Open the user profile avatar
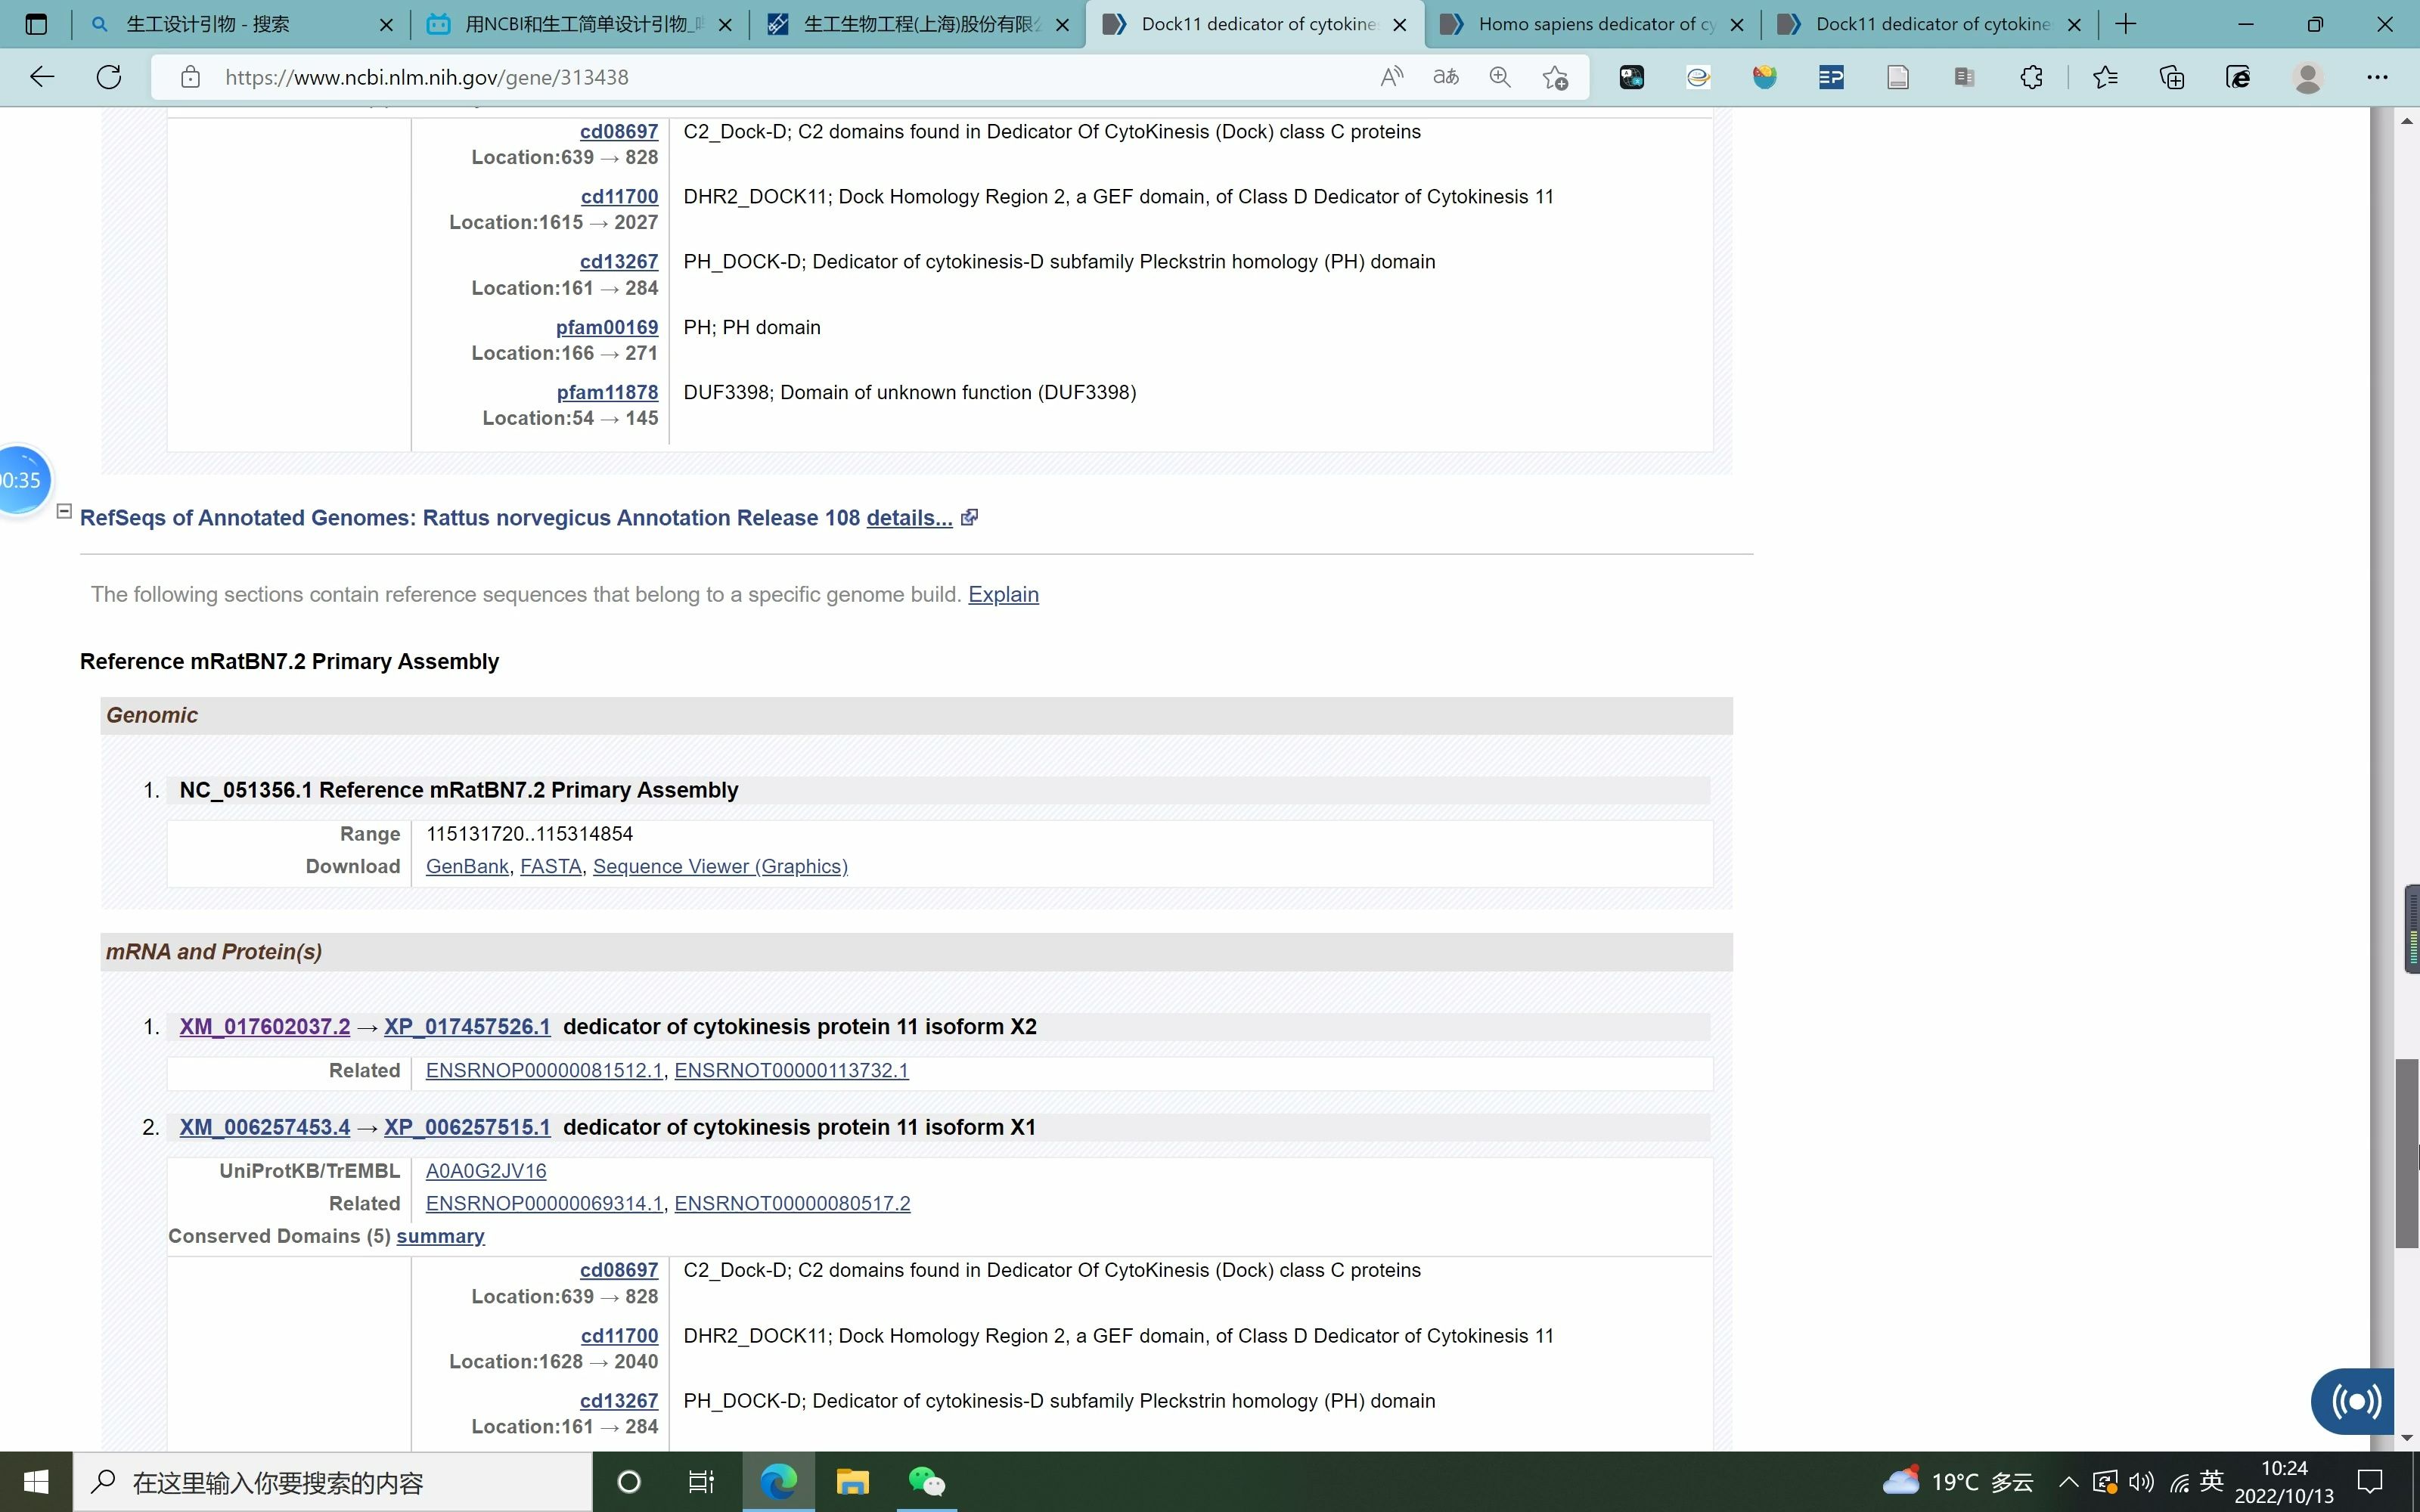 point(2308,77)
